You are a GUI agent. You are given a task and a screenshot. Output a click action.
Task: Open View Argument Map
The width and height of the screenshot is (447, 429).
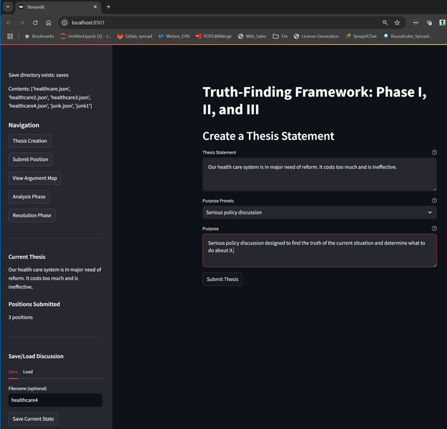pyautogui.click(x=34, y=178)
